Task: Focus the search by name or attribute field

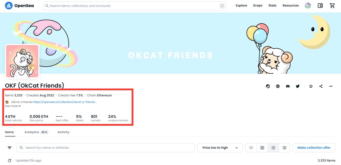Action: click(106, 148)
